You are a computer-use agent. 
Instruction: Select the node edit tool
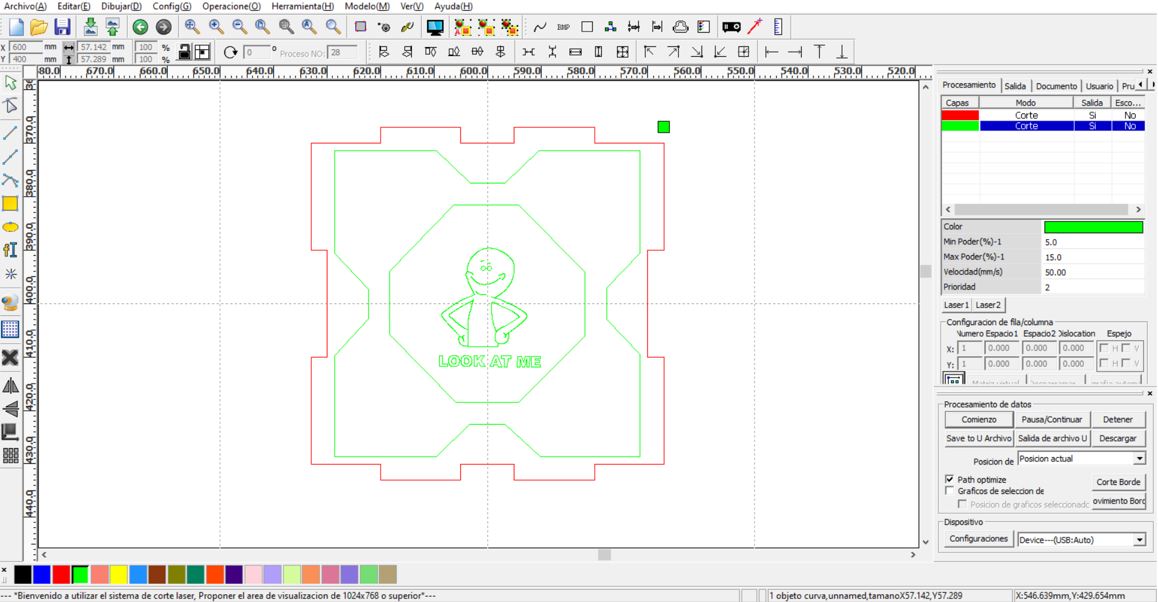coord(11,106)
